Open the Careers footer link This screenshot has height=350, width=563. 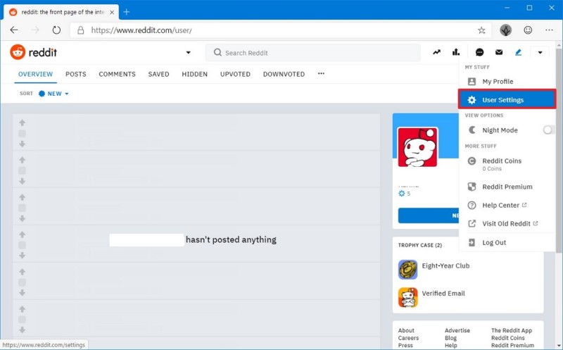click(x=408, y=338)
